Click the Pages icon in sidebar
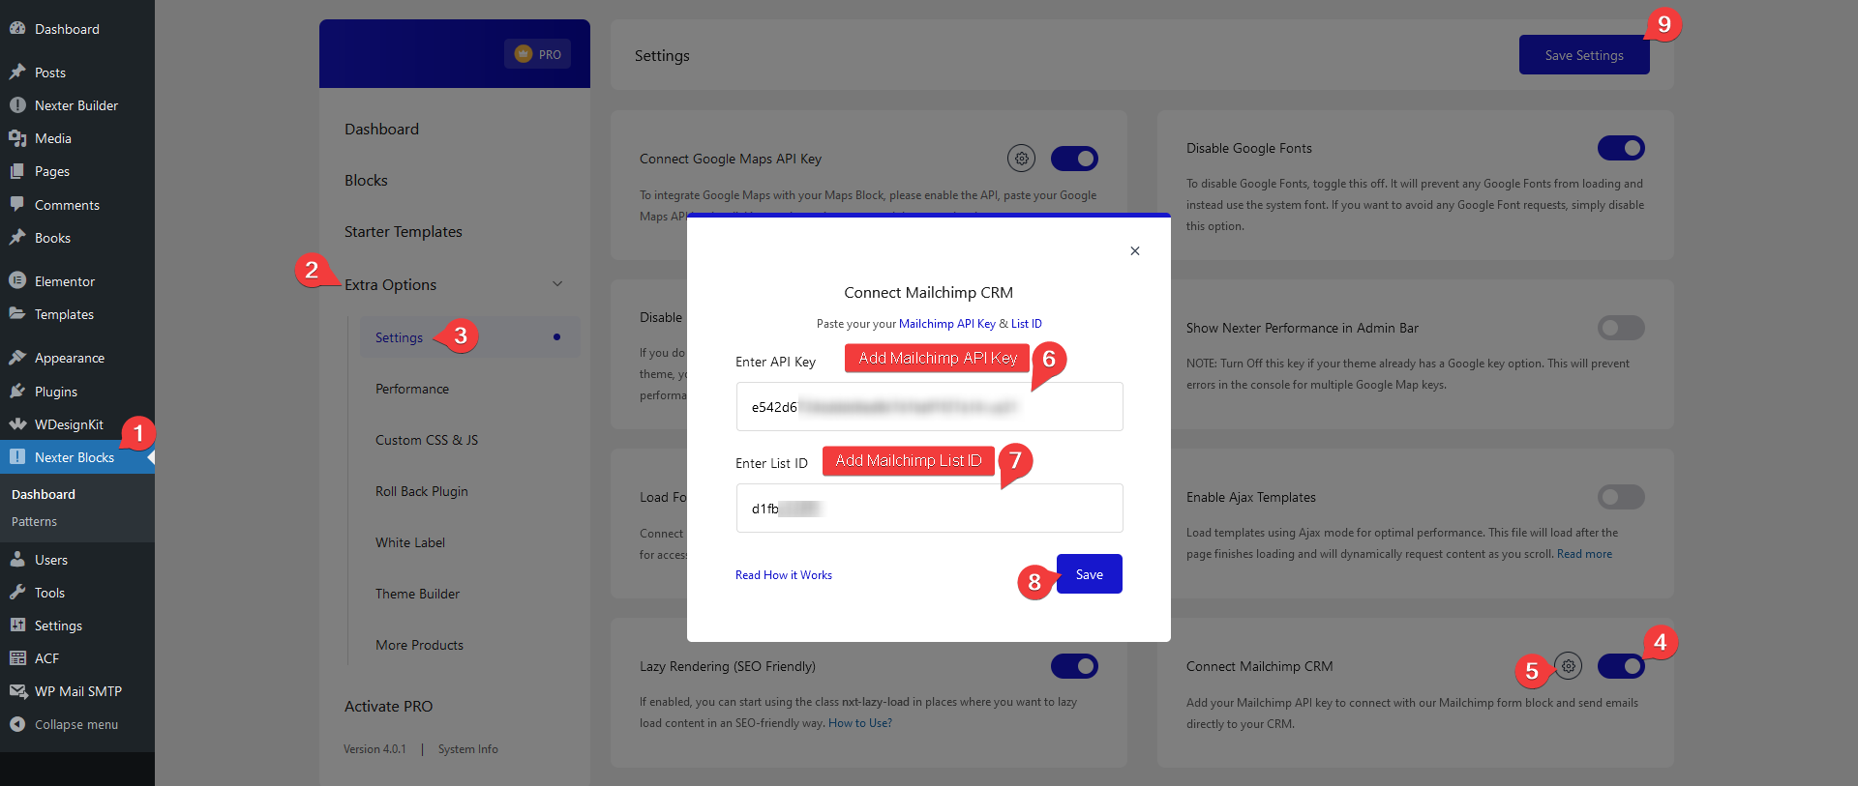This screenshot has height=786, width=1858. point(17,171)
